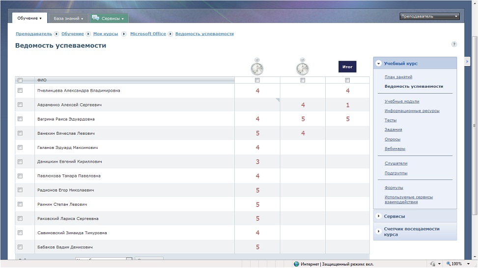The width and height of the screenshot is (478, 268).
Task: Open the Обучение menu tab
Action: click(x=29, y=18)
